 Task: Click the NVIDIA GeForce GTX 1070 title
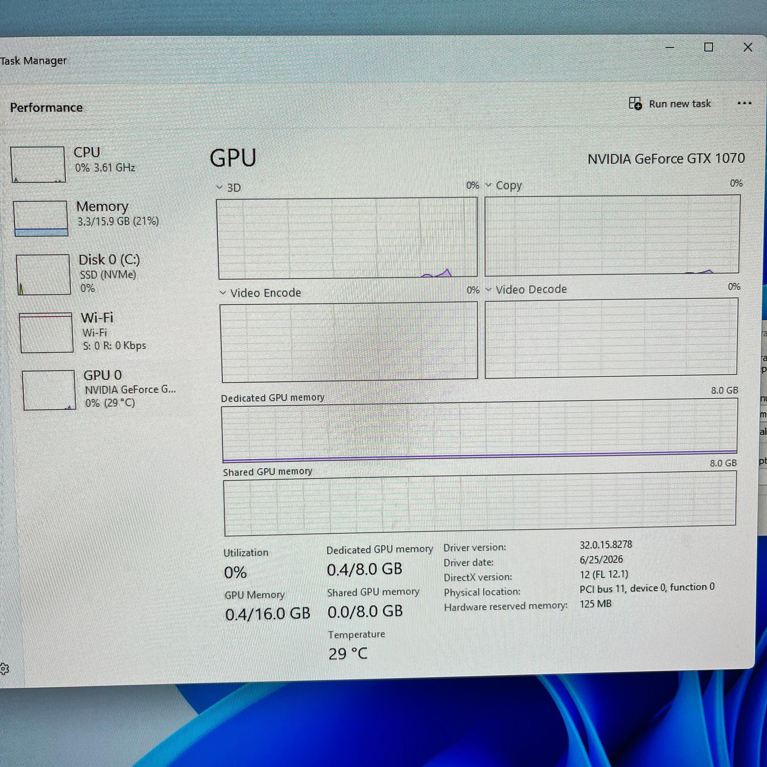click(x=666, y=159)
